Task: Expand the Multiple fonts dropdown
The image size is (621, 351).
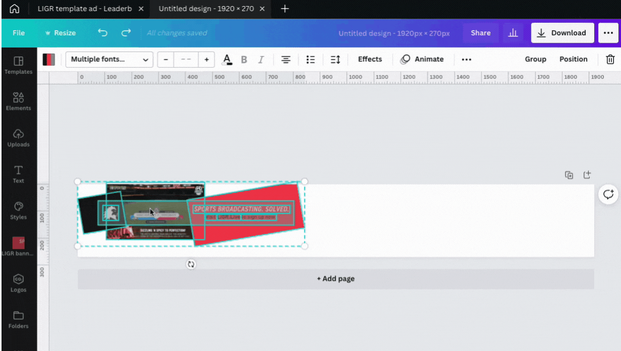Action: coord(109,60)
